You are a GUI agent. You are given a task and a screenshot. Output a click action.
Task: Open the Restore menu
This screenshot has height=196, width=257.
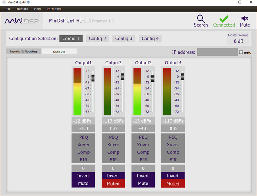point(22,9)
